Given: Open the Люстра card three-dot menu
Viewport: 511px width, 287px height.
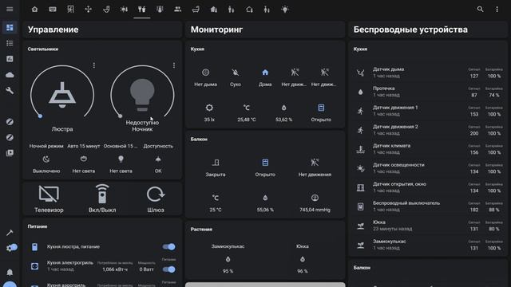Looking at the screenshot, I should pos(94,65).
